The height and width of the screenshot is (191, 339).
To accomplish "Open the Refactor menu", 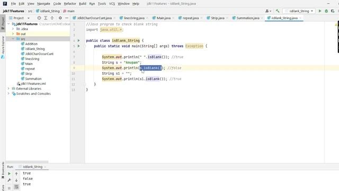I will pyautogui.click(x=70, y=4).
